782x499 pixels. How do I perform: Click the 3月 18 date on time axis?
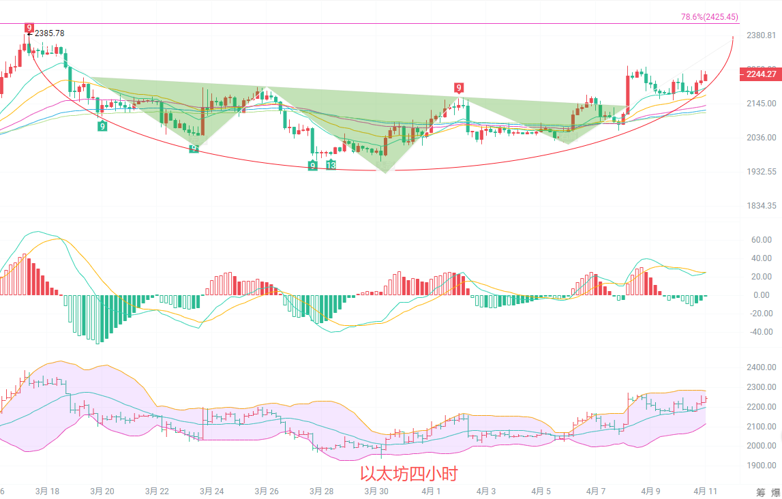pos(46,491)
